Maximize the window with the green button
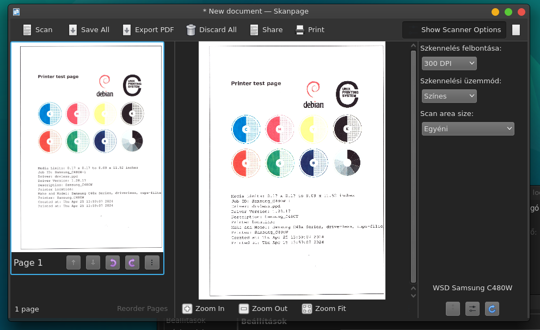Viewport: 540px width, 330px height. pyautogui.click(x=508, y=12)
